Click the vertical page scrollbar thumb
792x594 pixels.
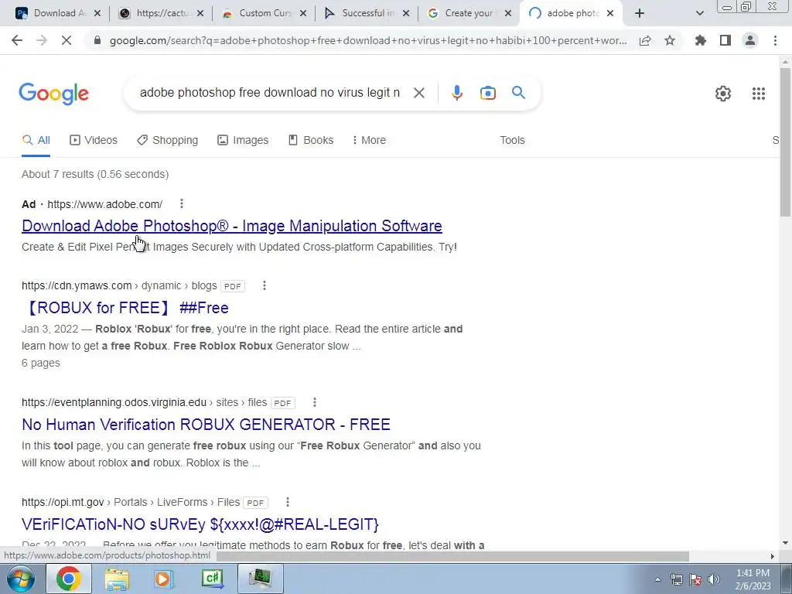click(x=786, y=142)
